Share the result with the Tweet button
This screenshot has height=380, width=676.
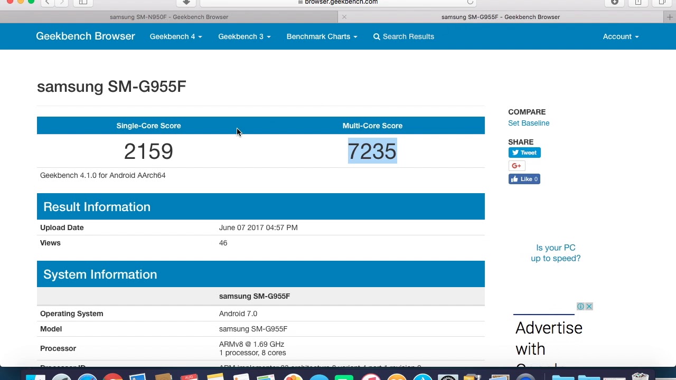click(524, 153)
